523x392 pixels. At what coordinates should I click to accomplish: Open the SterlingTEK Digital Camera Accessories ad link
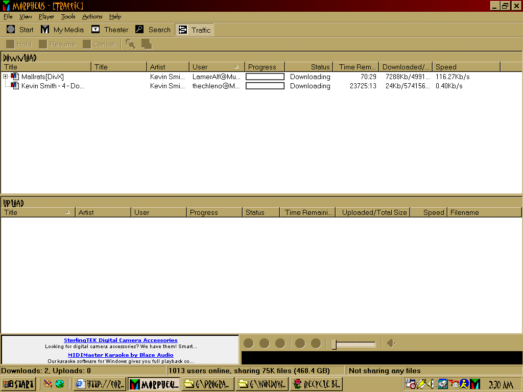[121, 340]
